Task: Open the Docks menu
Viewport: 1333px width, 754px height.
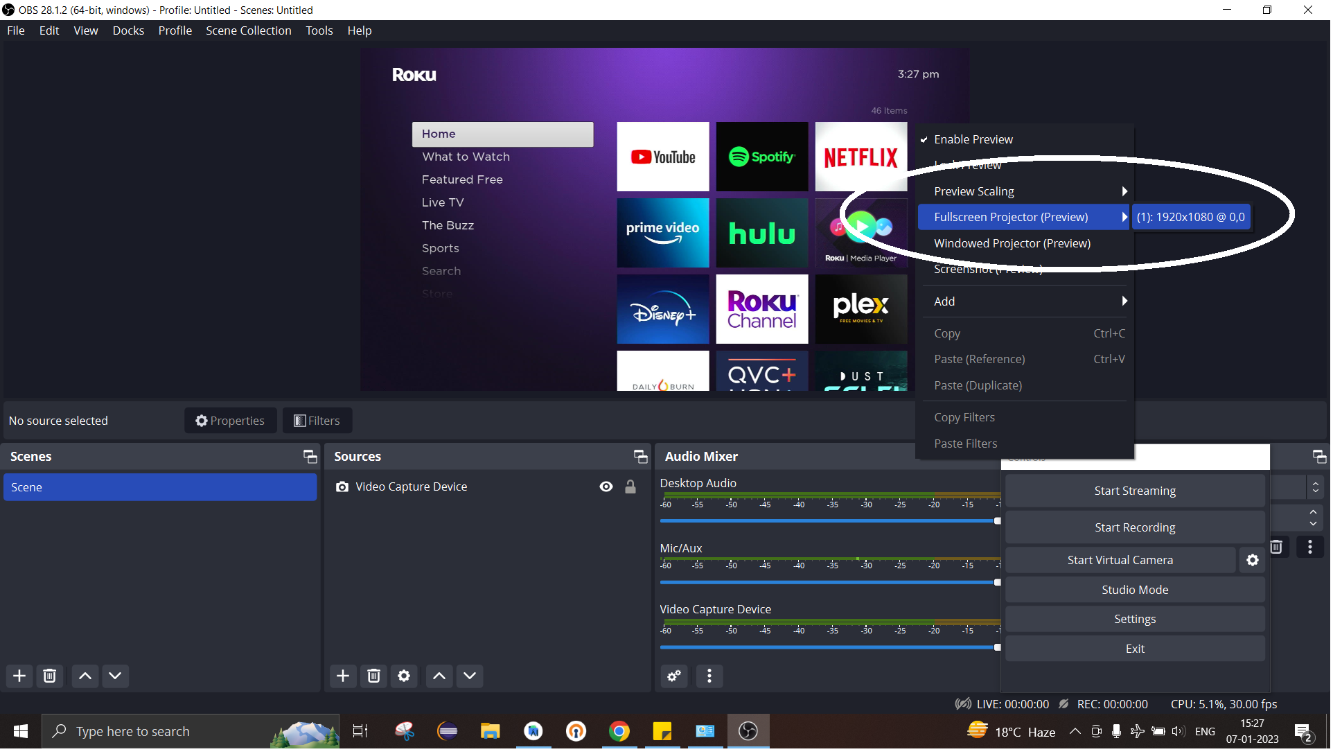Action: coord(129,30)
